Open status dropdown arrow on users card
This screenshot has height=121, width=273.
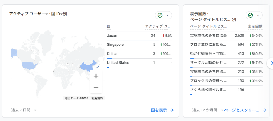click(167, 15)
